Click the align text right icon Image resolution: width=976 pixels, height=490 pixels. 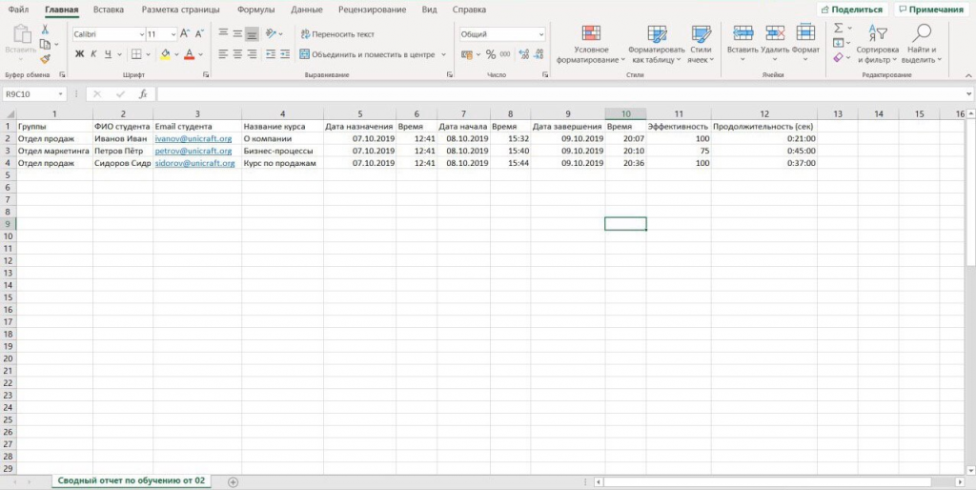(252, 54)
